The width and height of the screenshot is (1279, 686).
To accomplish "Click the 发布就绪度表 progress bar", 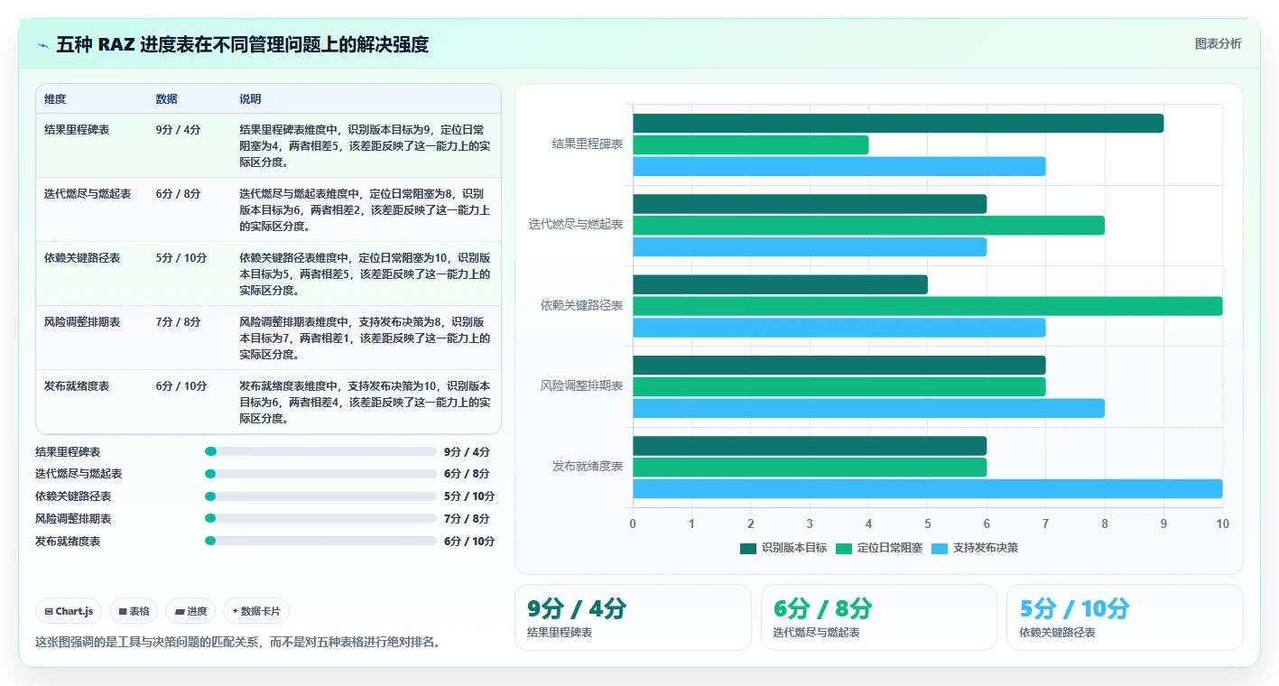I will pyautogui.click(x=320, y=541).
